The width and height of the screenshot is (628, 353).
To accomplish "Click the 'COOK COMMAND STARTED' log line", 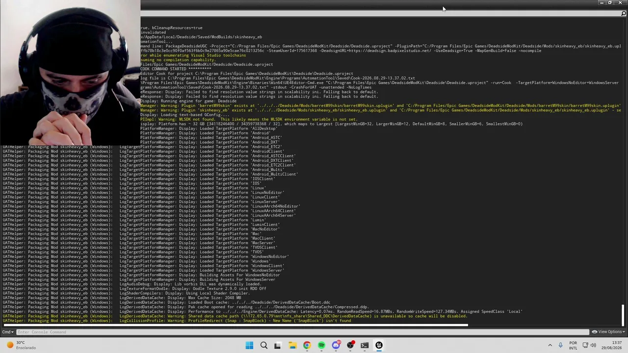I will click(177, 69).
